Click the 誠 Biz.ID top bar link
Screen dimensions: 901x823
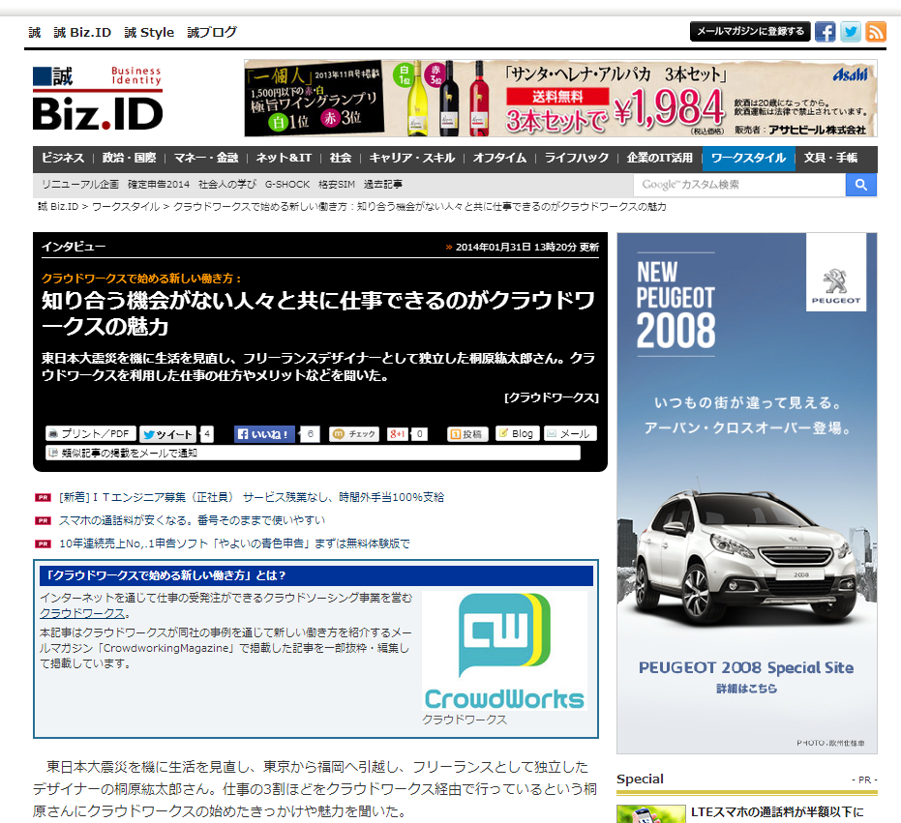[82, 33]
